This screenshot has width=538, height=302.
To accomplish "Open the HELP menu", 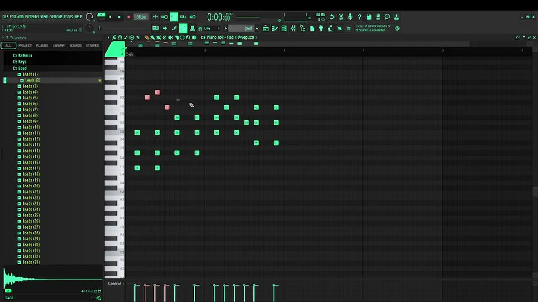I will [x=79, y=17].
